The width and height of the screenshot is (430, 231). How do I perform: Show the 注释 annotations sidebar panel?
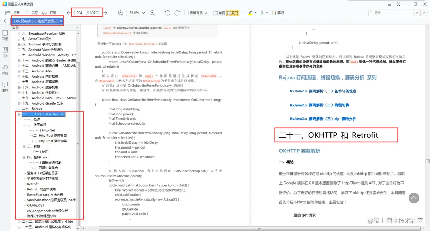point(5,87)
